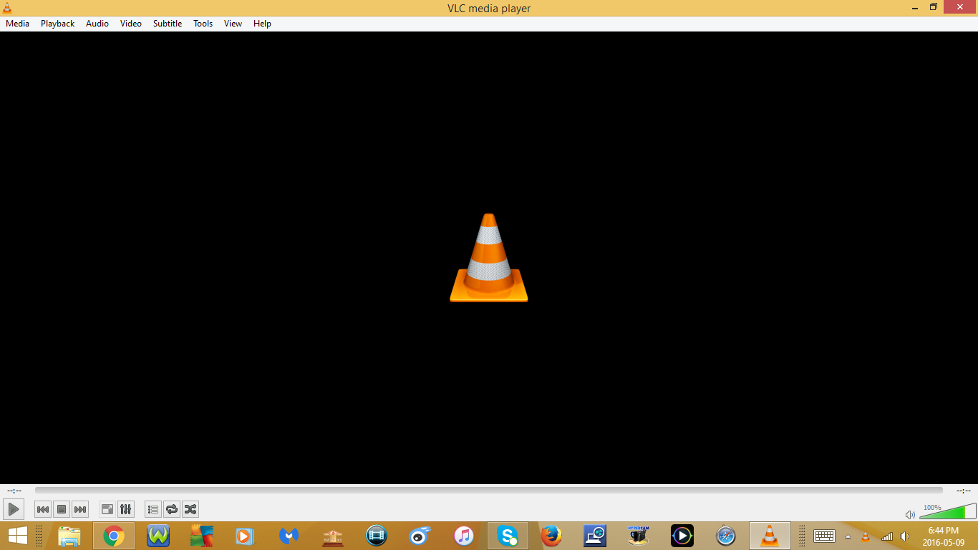This screenshot has height=550, width=978.
Task: Click VLC cone taskbar button
Action: (x=770, y=536)
